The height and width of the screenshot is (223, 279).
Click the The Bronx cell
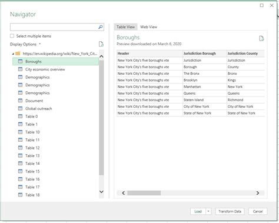[x=205, y=74]
